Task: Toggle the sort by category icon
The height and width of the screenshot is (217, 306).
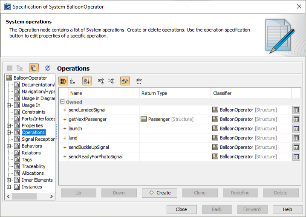Action: pyautogui.click(x=87, y=81)
